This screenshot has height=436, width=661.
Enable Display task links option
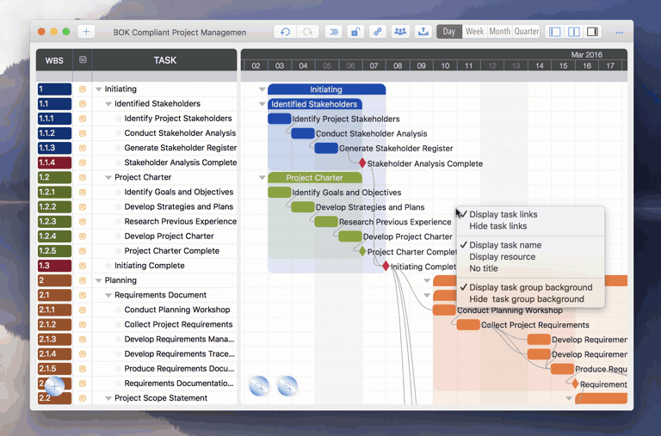pos(503,215)
